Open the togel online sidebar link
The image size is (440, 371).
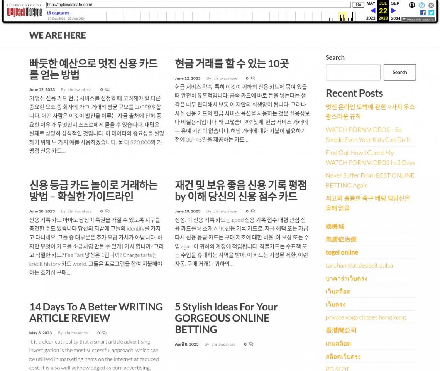(342, 252)
